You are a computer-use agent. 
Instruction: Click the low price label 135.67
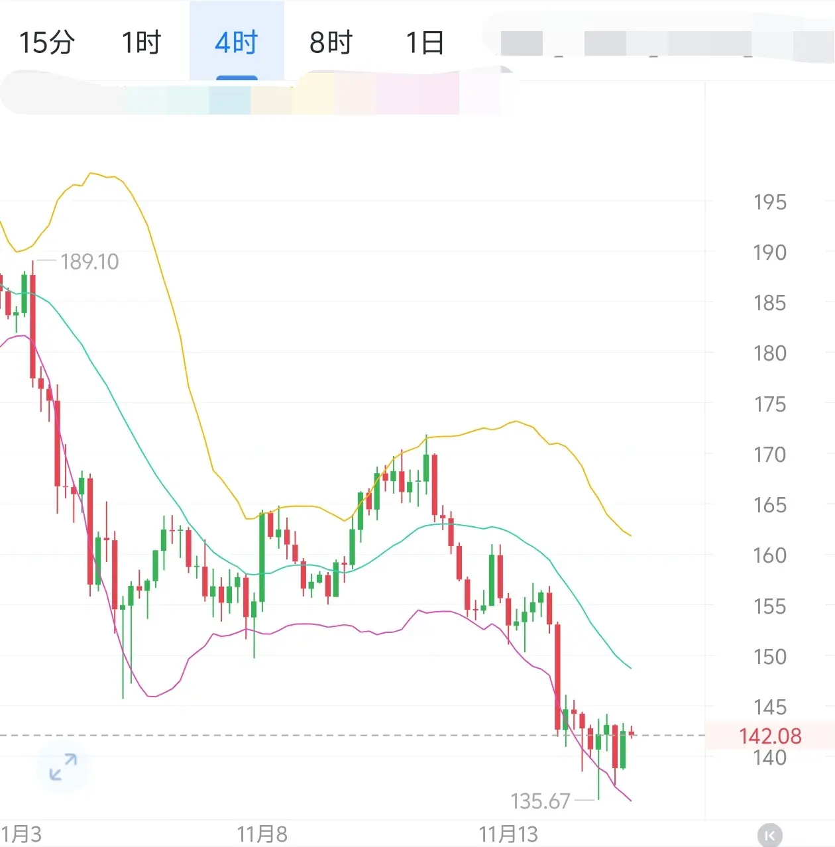[540, 801]
